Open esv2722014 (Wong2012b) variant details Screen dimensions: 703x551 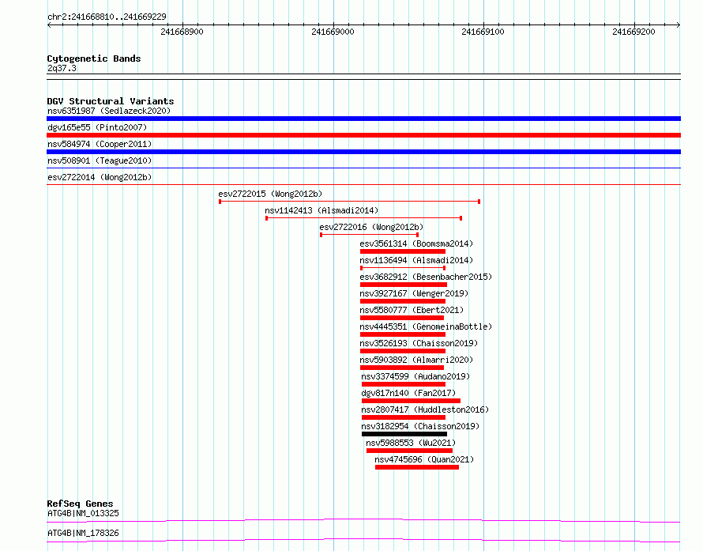[x=100, y=177]
